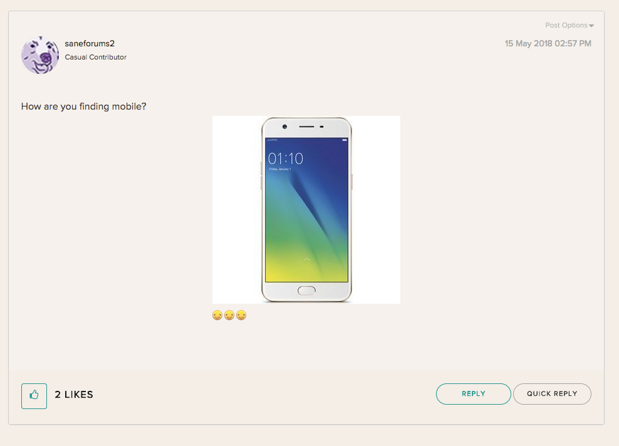
Task: Click the QUICK REPLY button
Action: (x=552, y=393)
